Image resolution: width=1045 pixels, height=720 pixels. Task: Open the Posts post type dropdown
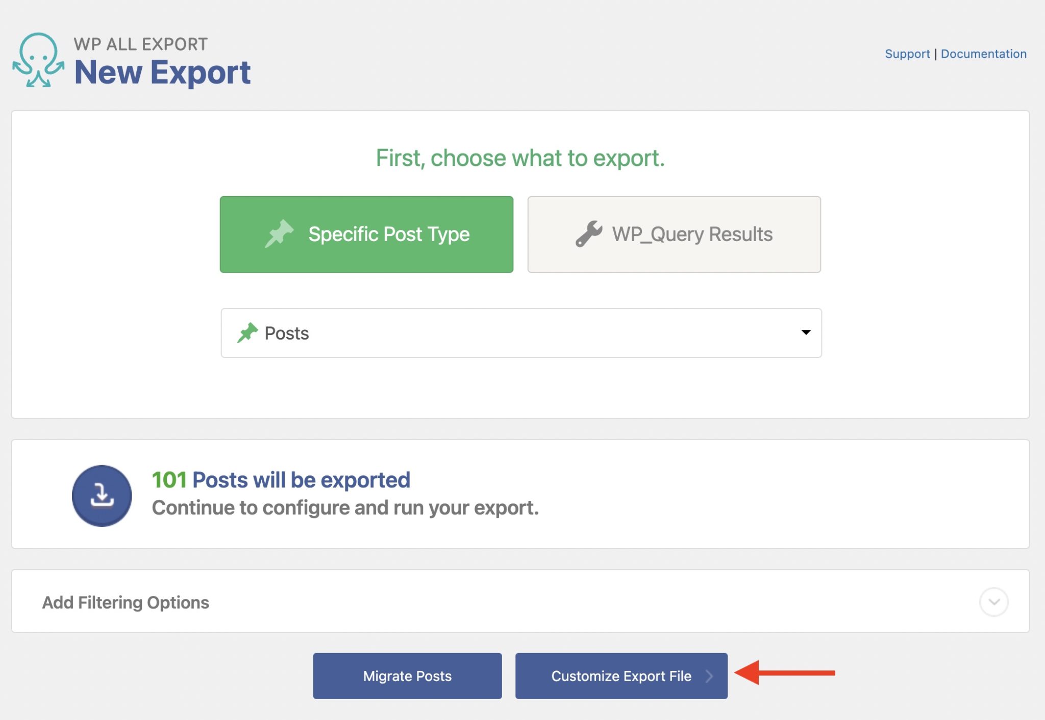click(520, 332)
